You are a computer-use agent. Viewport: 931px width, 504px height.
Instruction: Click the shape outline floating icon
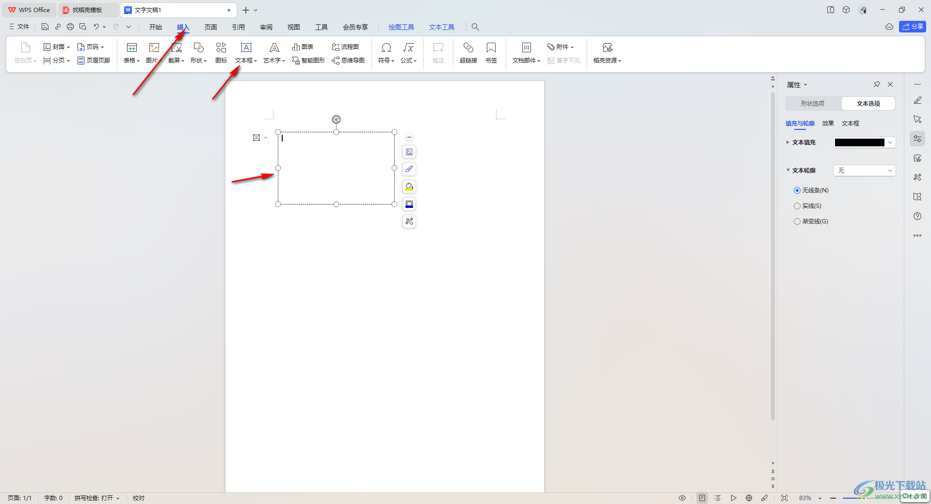click(x=409, y=204)
